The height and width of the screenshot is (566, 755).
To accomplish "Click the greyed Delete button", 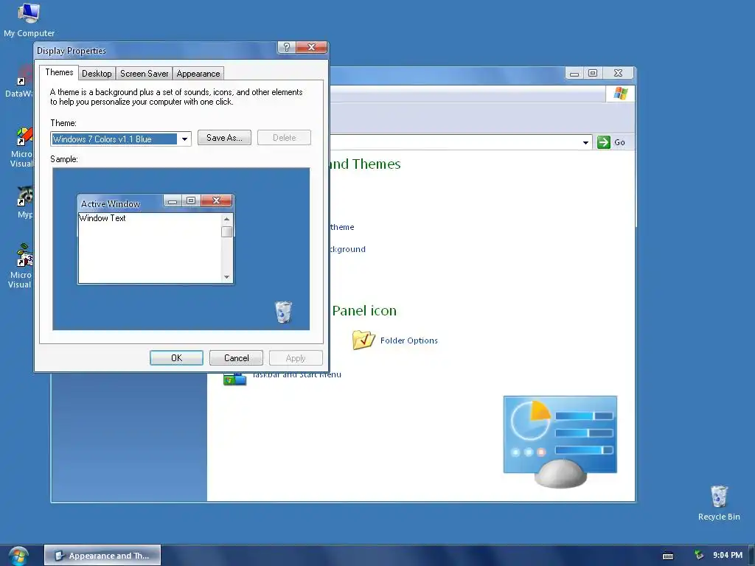I will click(x=284, y=138).
